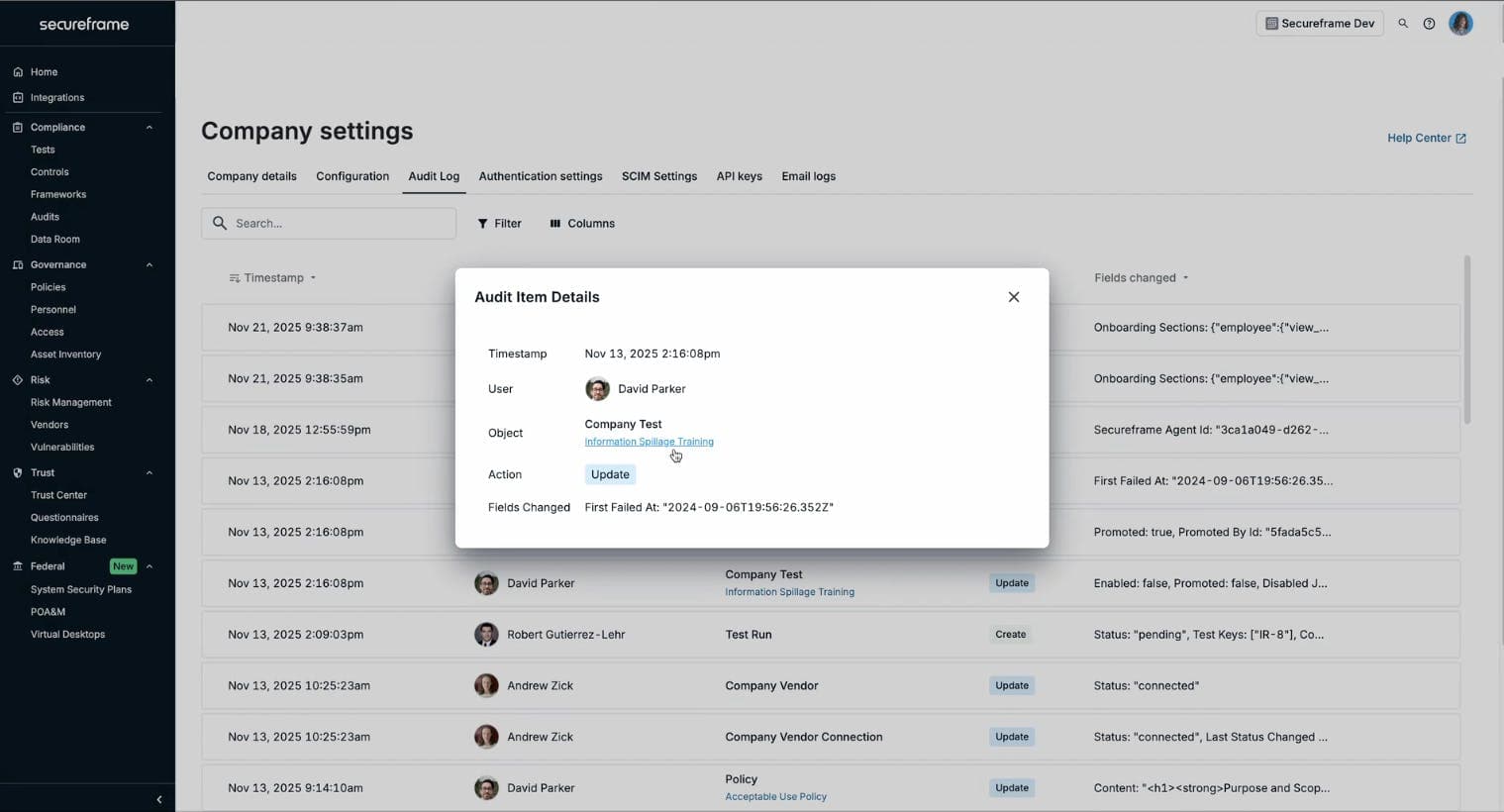This screenshot has width=1504, height=812.
Task: Switch to the Authentication settings tab
Action: point(540,176)
